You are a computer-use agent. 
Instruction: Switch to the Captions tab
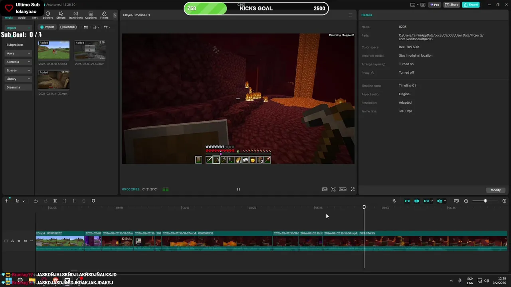(91, 15)
